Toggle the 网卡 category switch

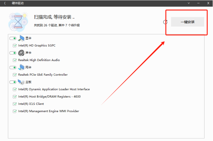point(13,67)
